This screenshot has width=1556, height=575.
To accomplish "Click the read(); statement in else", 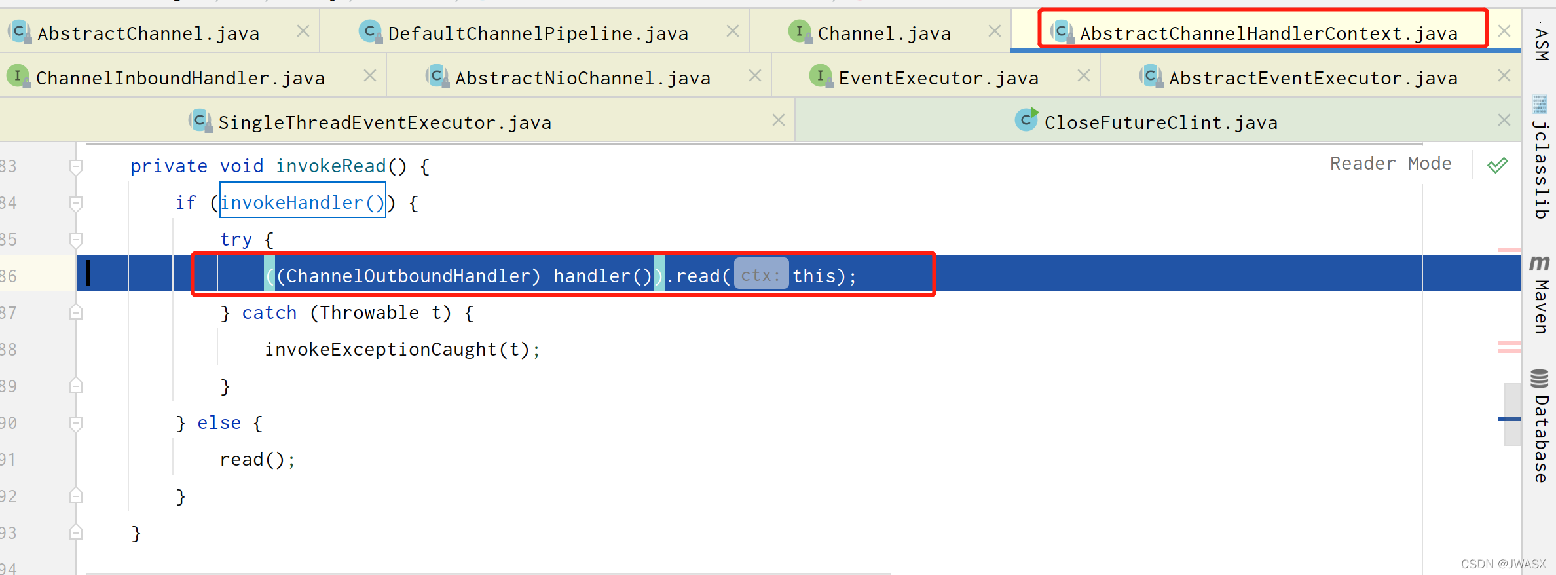I will point(257,459).
